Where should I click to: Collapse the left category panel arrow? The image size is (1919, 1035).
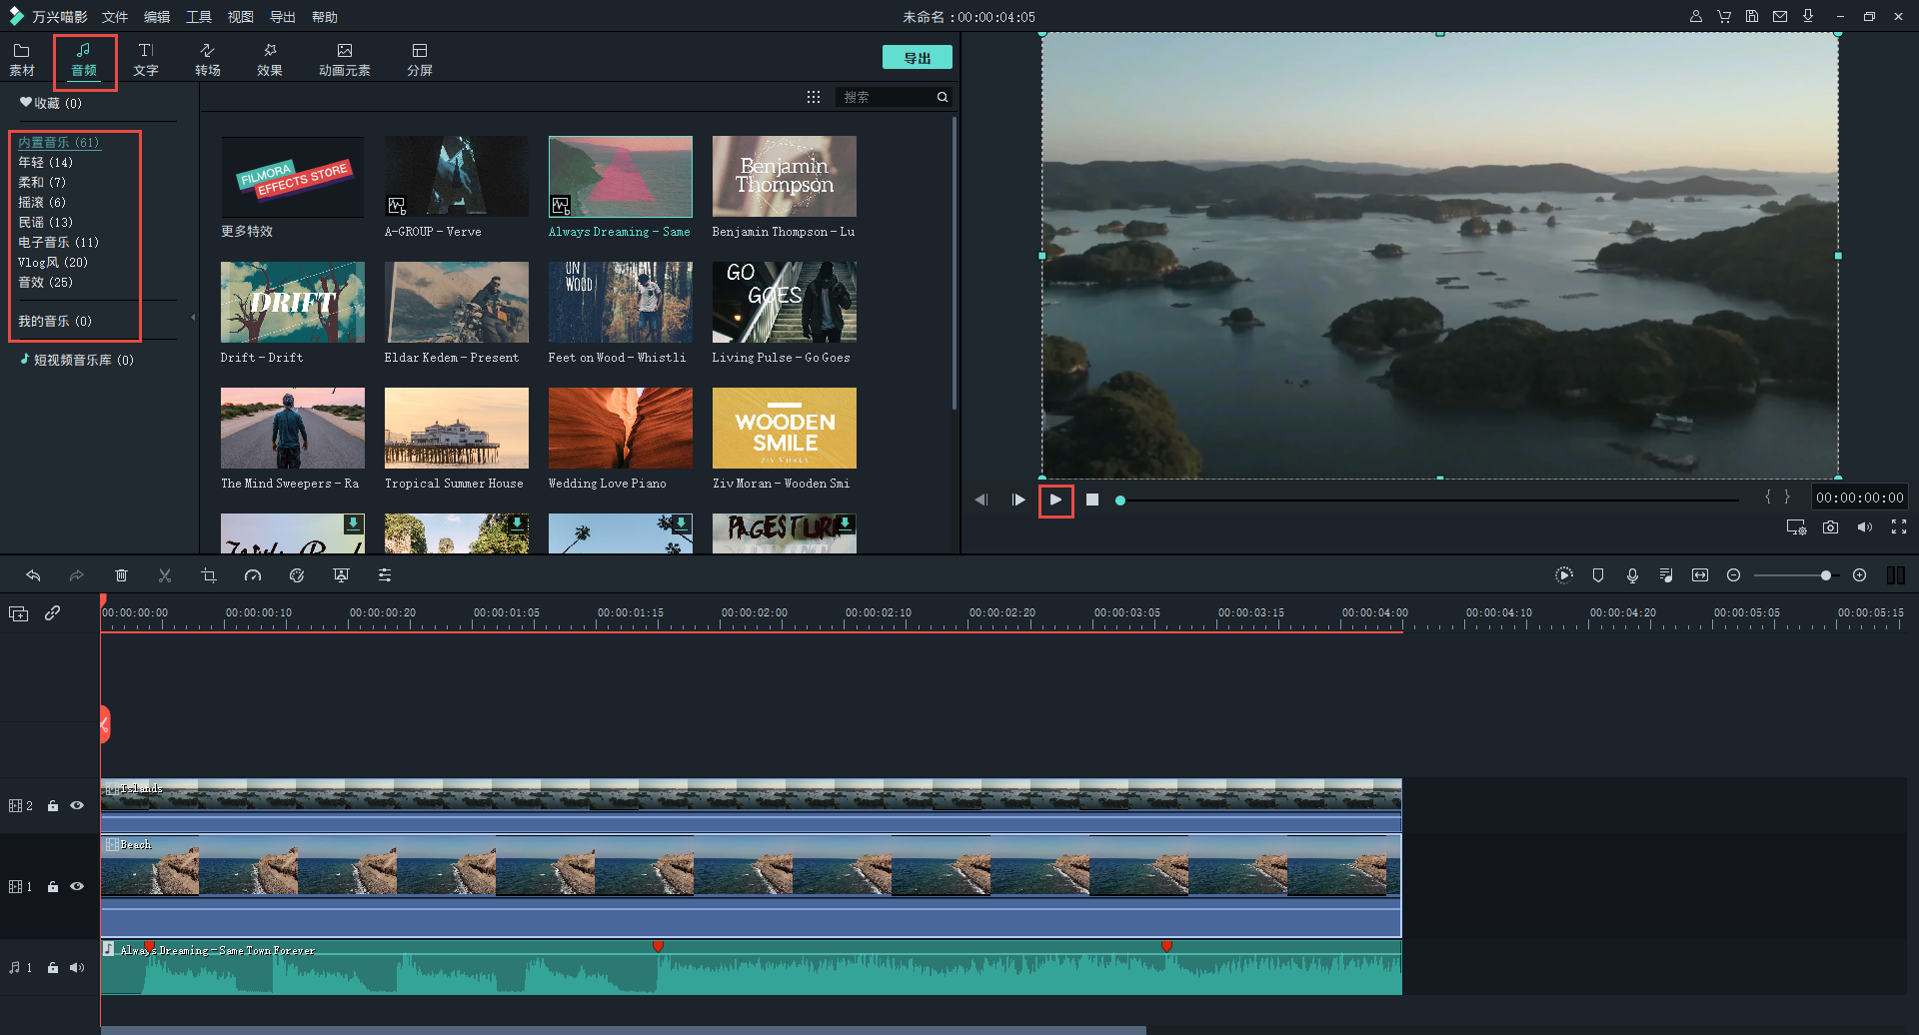(193, 318)
